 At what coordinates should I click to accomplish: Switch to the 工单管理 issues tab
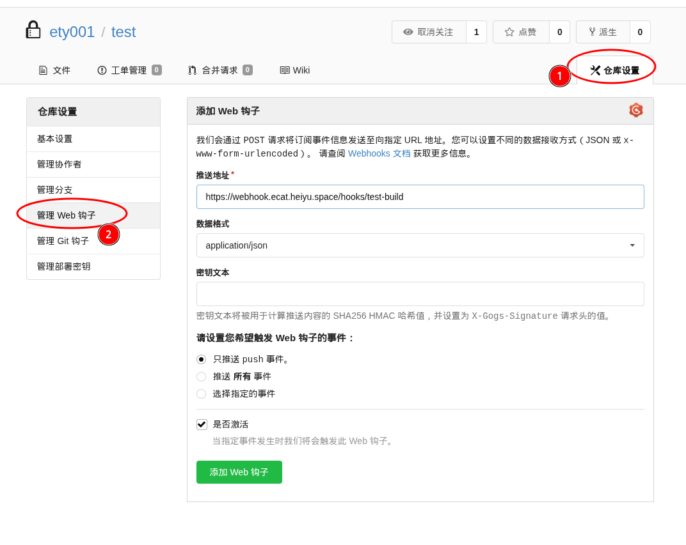[129, 70]
